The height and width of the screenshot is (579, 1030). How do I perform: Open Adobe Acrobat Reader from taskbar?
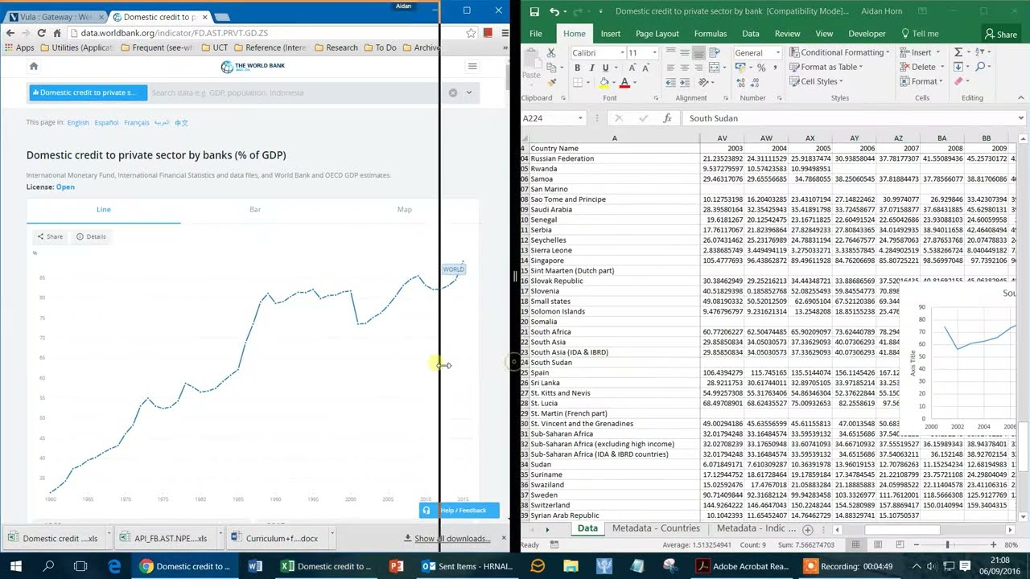[x=744, y=566]
